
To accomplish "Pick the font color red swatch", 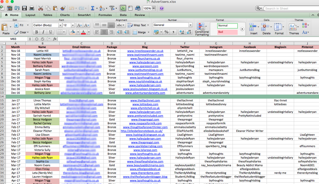I will tap(83, 32).
